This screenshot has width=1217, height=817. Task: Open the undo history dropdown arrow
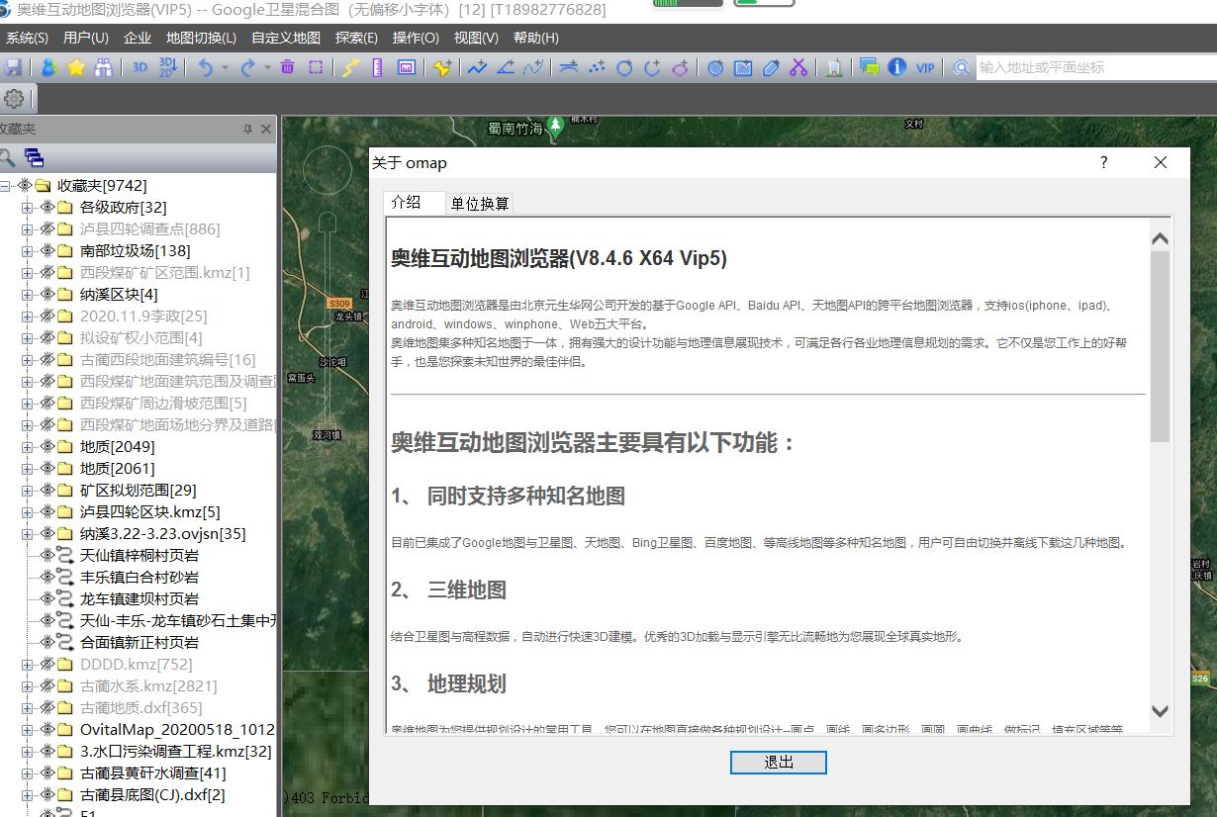tap(226, 67)
